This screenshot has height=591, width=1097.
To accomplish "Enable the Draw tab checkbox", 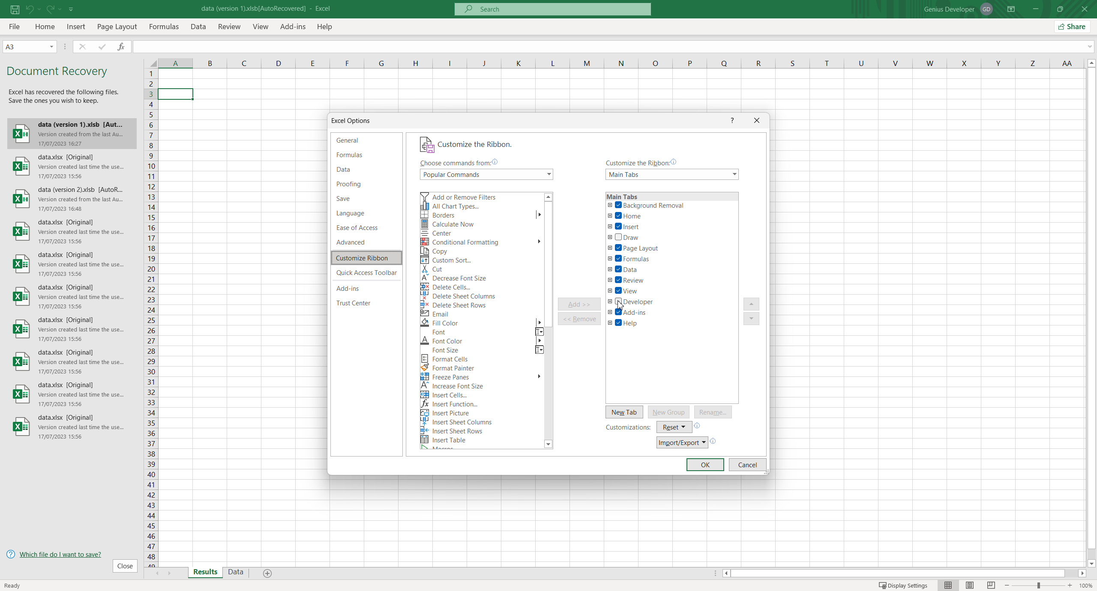I will click(x=618, y=237).
